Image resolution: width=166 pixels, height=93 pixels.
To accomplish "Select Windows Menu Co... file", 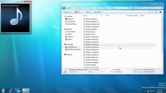I will [92, 57].
